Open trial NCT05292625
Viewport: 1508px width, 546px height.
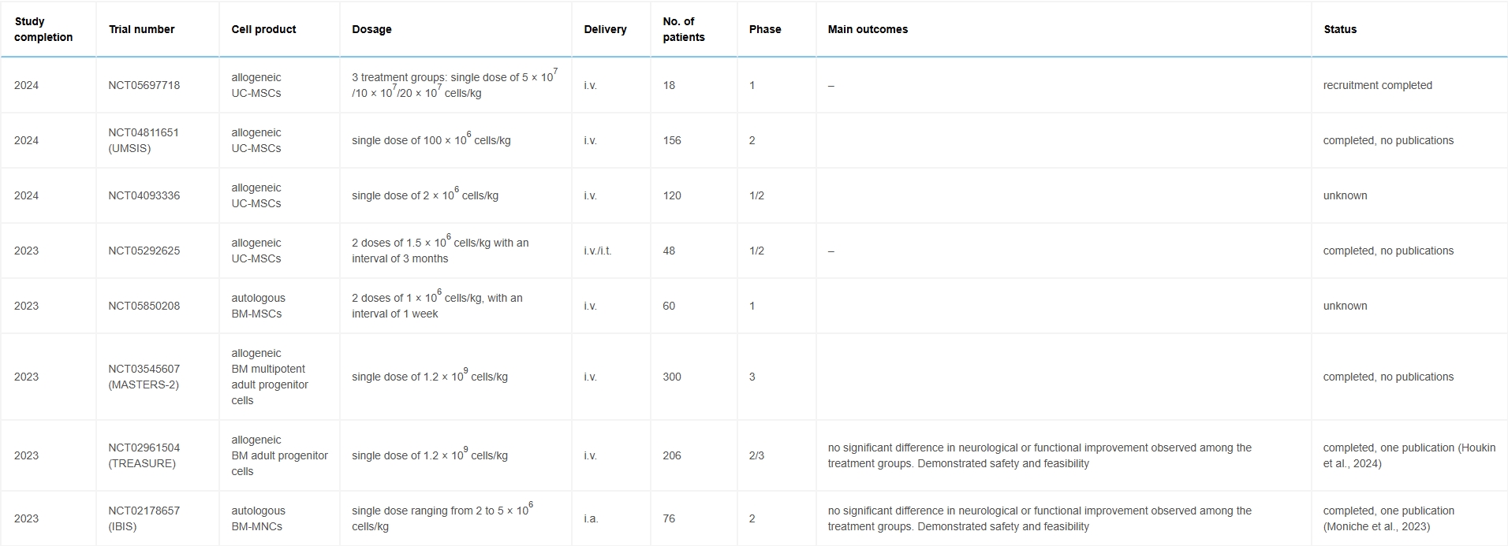pos(144,251)
